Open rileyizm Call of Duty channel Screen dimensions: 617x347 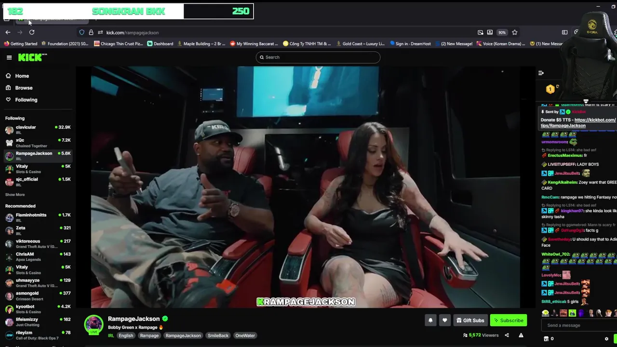(x=38, y=335)
